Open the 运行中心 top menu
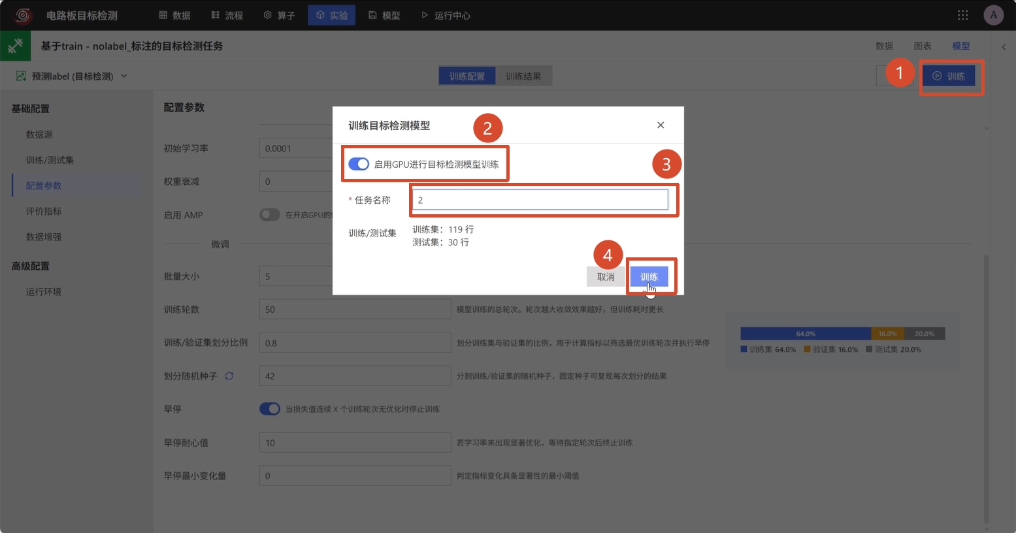The height and width of the screenshot is (533, 1016). (x=446, y=15)
